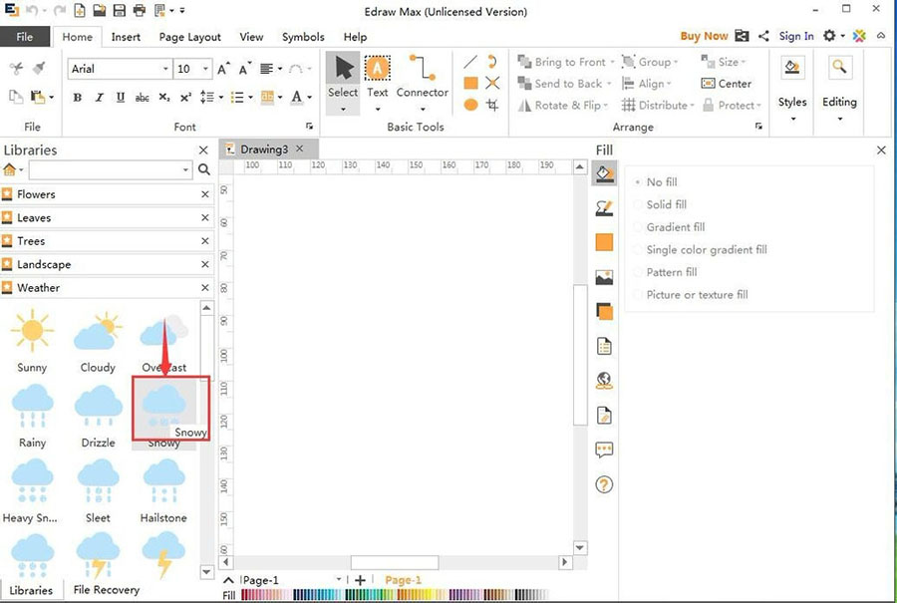Viewport: 897px width, 603px height.
Task: Close the Flowers library category
Action: click(205, 194)
